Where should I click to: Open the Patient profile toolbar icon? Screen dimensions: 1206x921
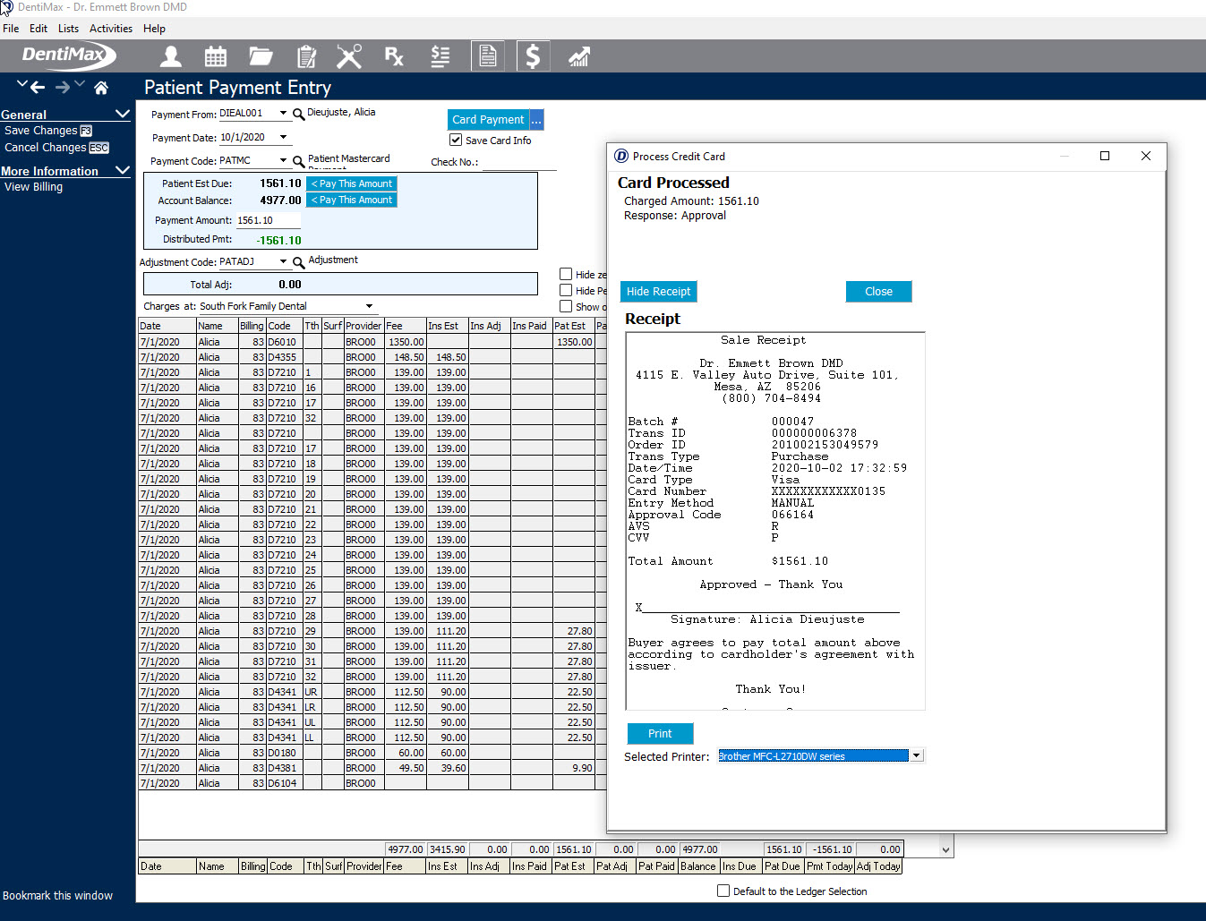[x=170, y=57]
